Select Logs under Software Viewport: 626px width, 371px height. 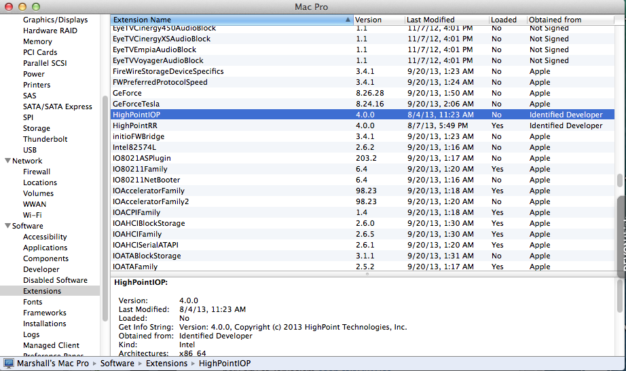click(x=31, y=334)
